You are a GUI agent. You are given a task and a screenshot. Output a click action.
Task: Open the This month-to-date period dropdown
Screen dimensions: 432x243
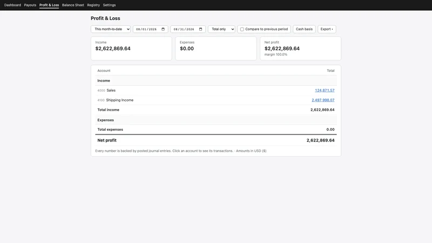point(111,29)
